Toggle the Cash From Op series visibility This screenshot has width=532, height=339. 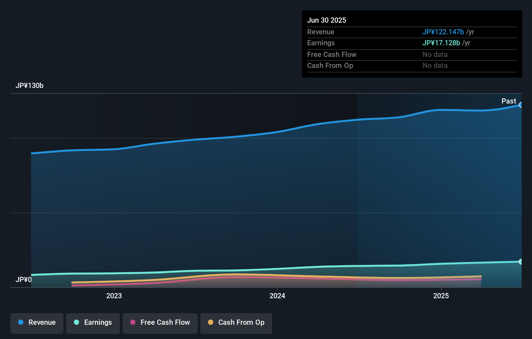[x=236, y=323]
